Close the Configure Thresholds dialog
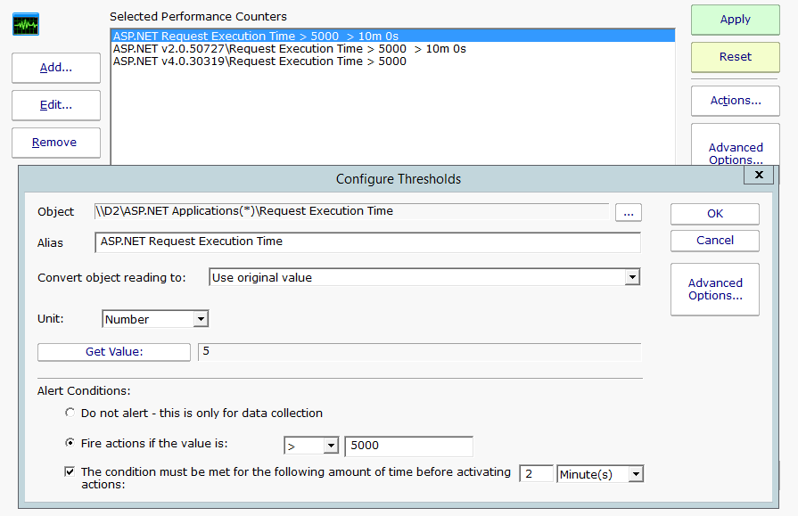 tap(758, 176)
